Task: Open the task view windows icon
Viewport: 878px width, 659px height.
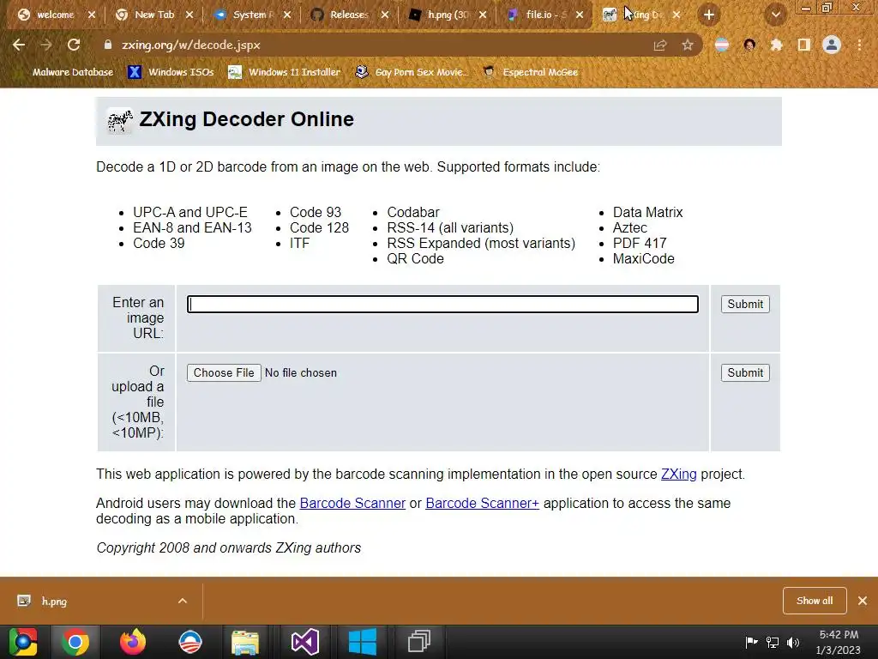Action: click(x=418, y=642)
